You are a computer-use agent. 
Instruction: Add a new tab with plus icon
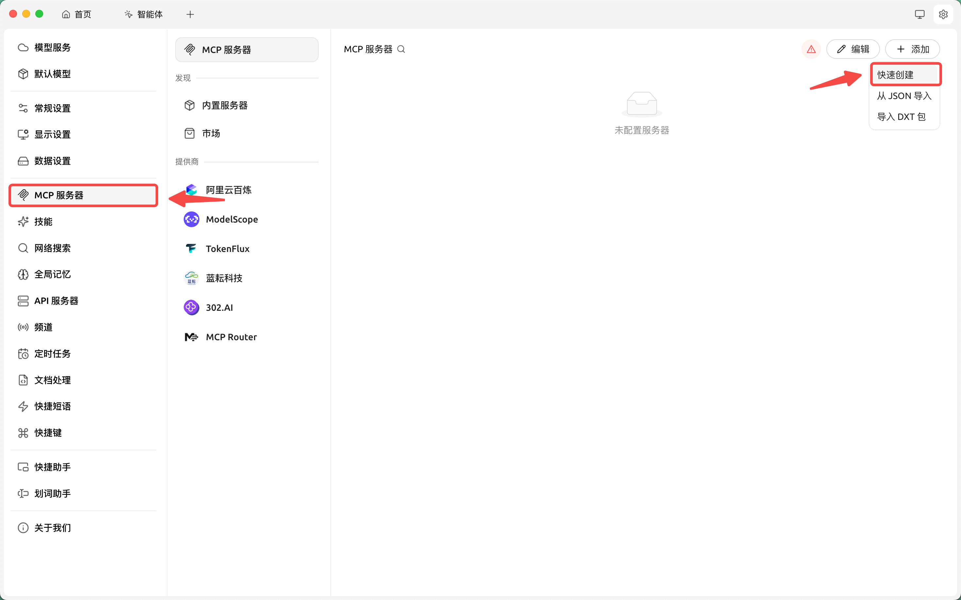point(190,14)
